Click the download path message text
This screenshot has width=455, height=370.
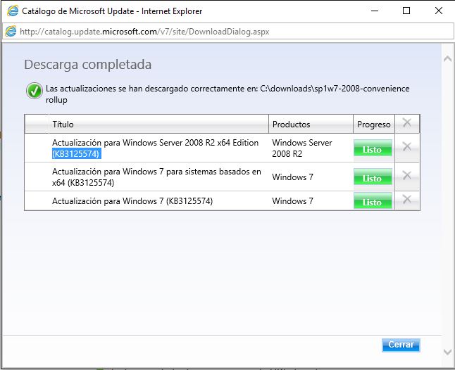click(x=227, y=94)
